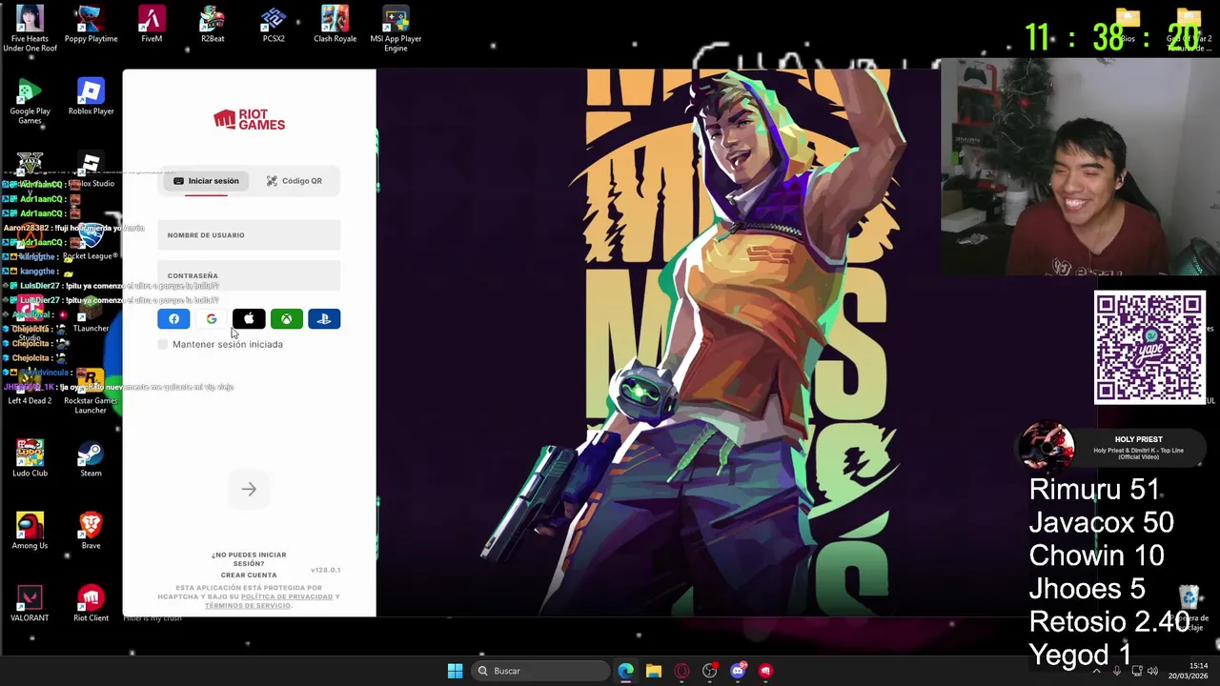Select Among Us desktop icon

30,532
